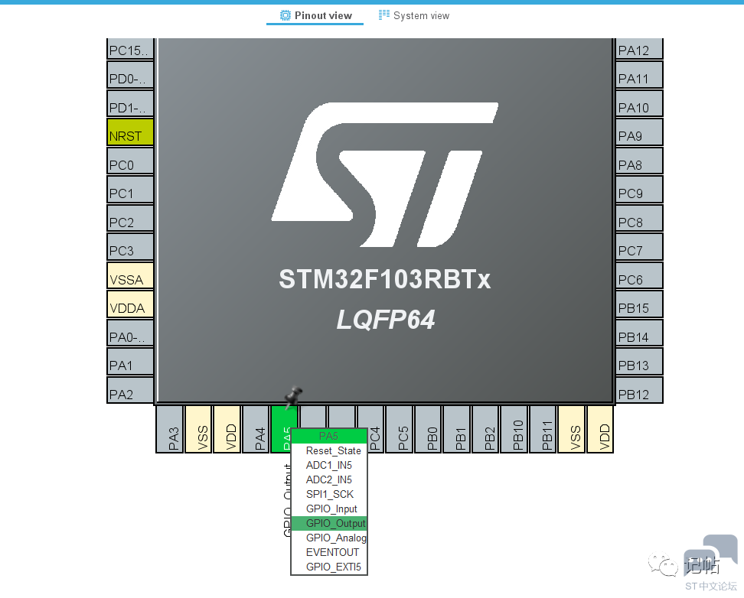Select the PA3 pin at bottom
The height and width of the screenshot is (598, 744).
click(x=170, y=429)
